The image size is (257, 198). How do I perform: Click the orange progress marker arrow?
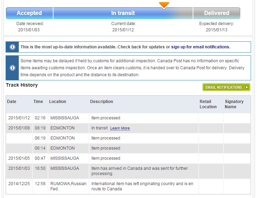point(164,5)
